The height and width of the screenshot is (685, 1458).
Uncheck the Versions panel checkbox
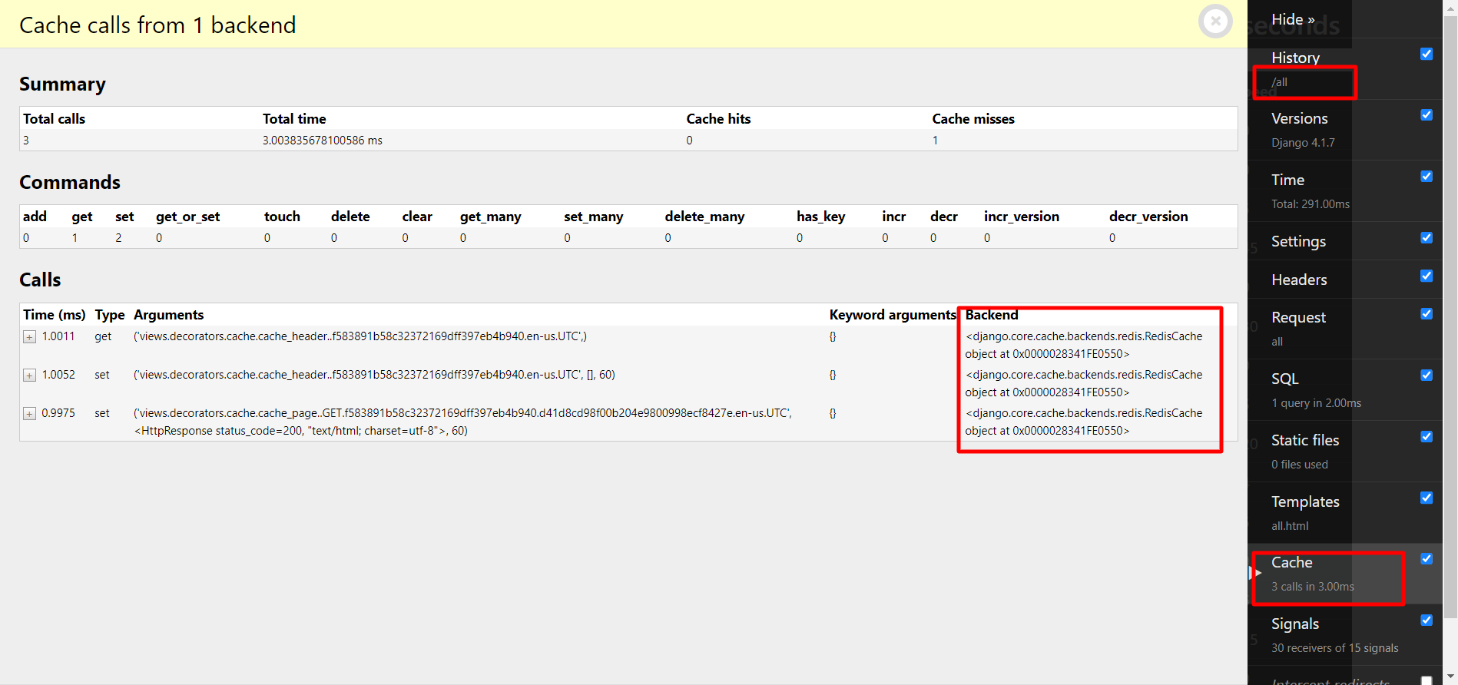[x=1426, y=115]
